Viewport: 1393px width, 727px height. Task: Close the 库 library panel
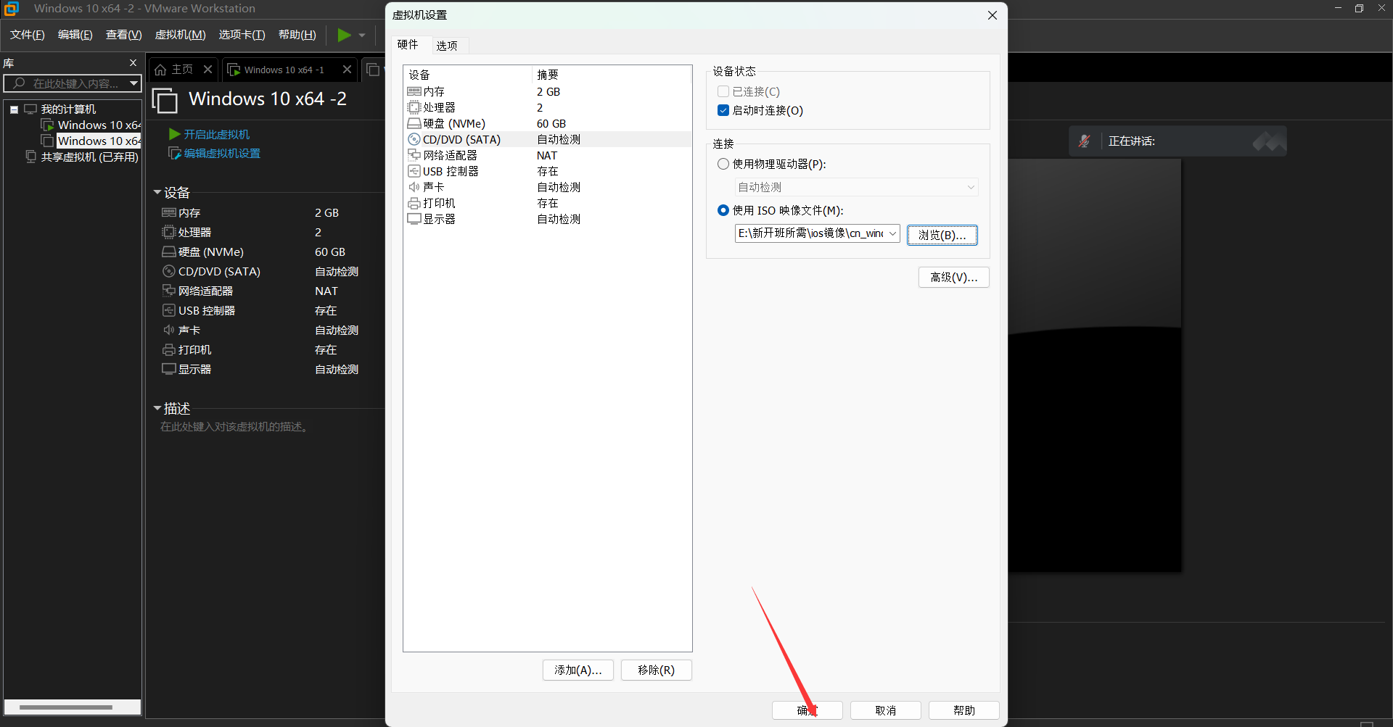tap(133, 63)
